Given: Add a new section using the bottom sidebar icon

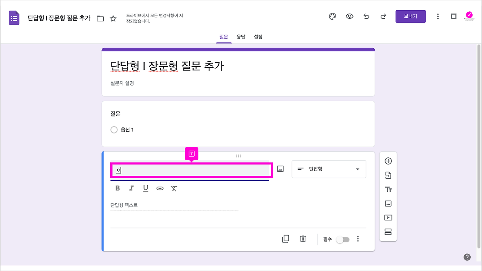Looking at the screenshot, I should coord(388,232).
